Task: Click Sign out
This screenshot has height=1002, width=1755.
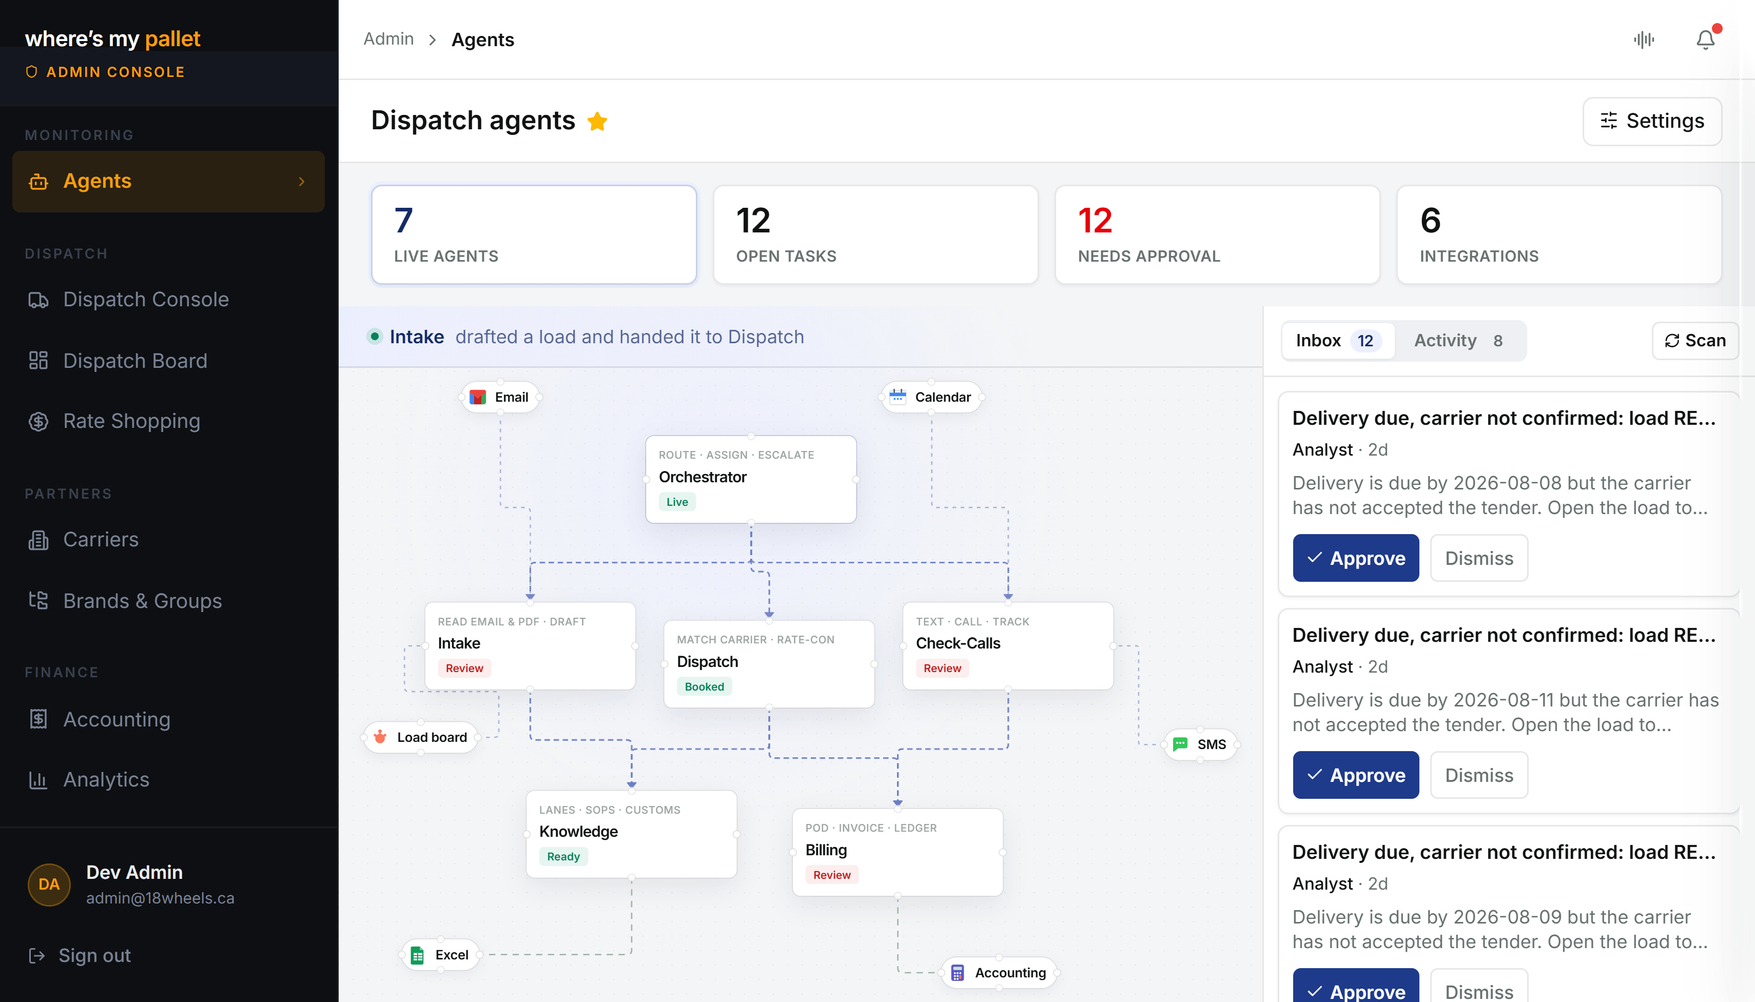Action: coord(80,956)
